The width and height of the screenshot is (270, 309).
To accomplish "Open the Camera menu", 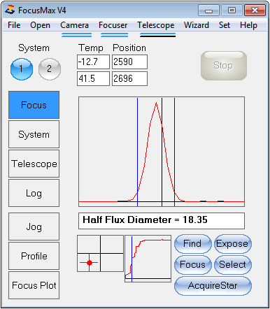I will [74, 25].
